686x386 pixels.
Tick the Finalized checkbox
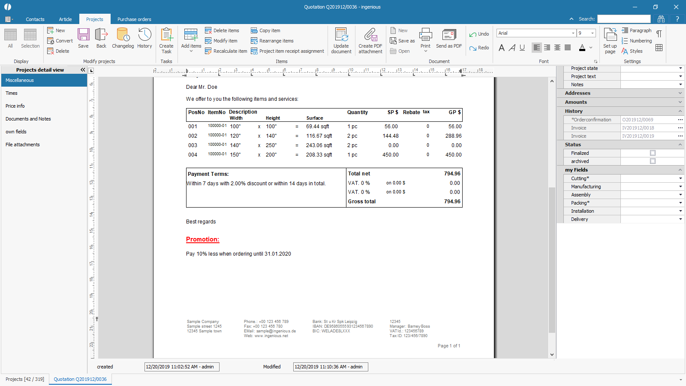[653, 153]
